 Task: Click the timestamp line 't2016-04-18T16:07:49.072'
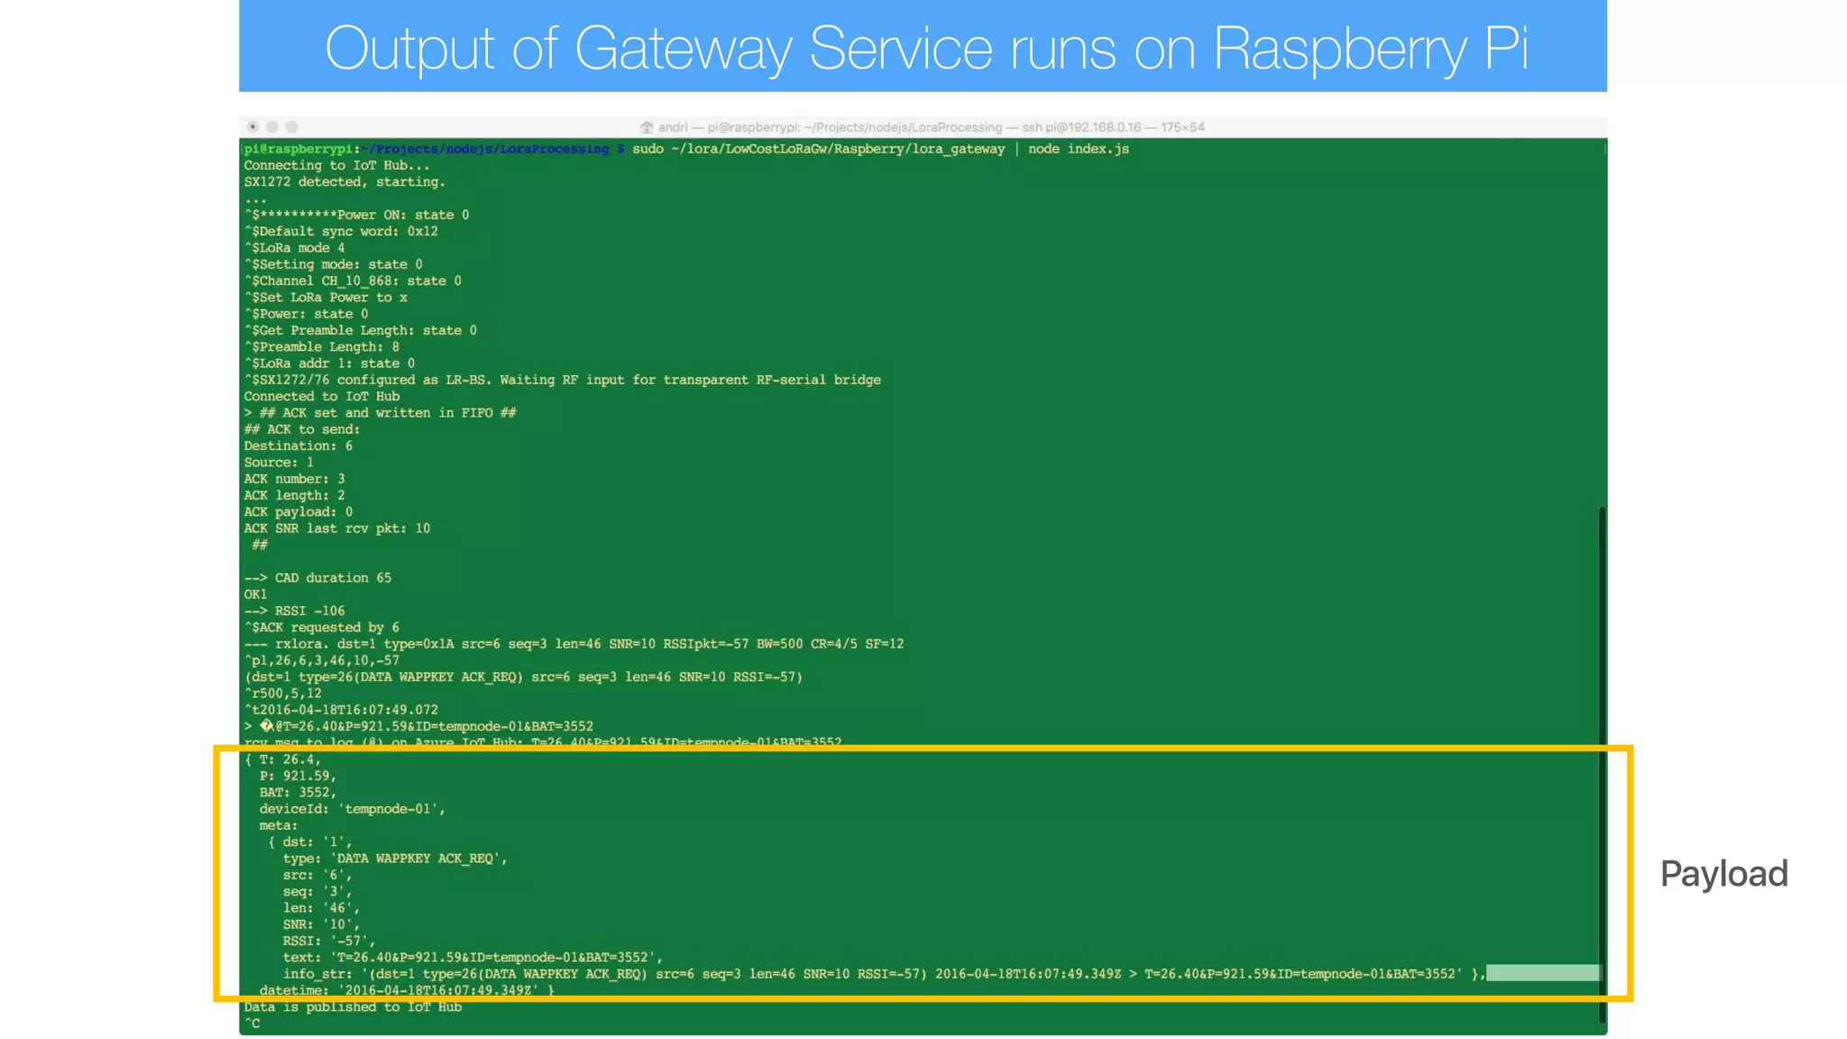click(341, 710)
